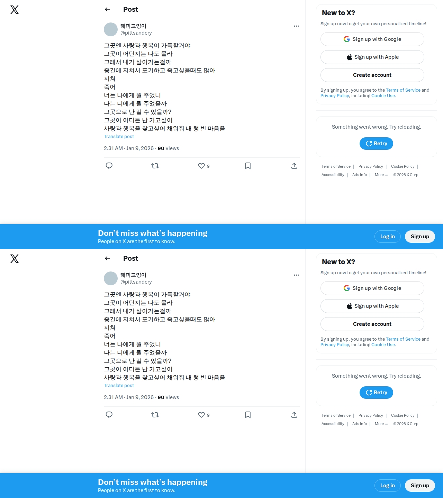Open the @pillsandcry profile avatar in the first post
443x498 pixels.
(x=111, y=29)
